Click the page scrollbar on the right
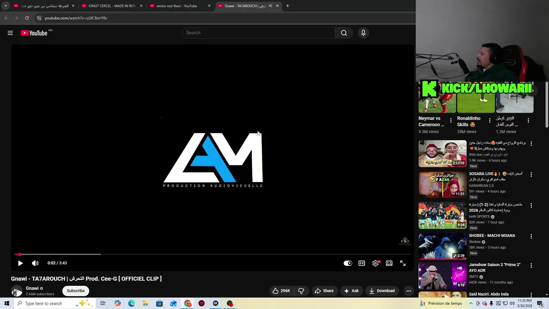Viewport: 549px width, 309px height. point(546,104)
